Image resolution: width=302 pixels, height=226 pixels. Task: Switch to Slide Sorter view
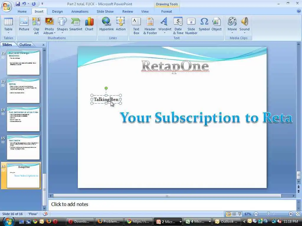tap(234, 214)
